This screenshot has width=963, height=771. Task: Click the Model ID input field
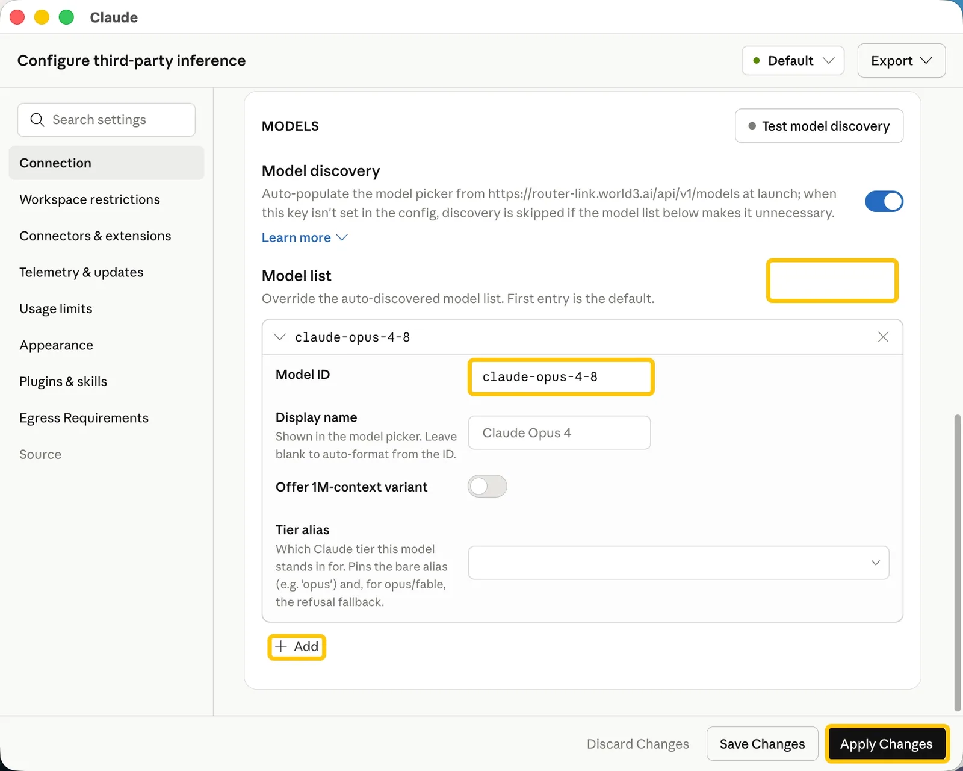pyautogui.click(x=561, y=377)
